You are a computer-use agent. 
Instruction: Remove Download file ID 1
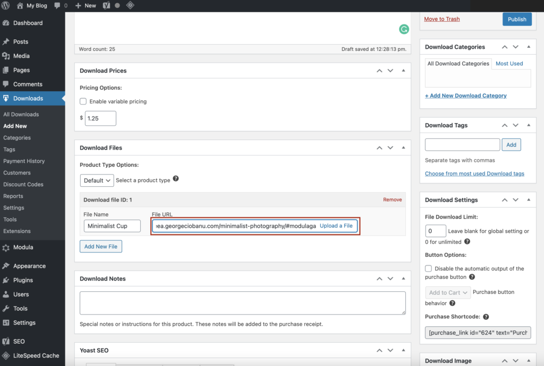pyautogui.click(x=393, y=200)
